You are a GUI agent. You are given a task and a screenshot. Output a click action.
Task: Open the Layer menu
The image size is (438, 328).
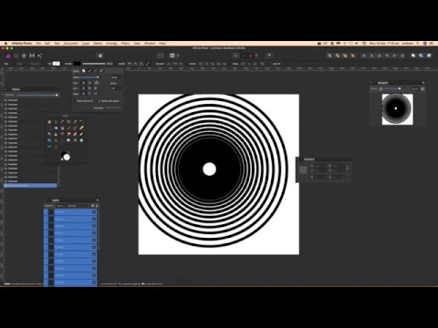(86, 44)
